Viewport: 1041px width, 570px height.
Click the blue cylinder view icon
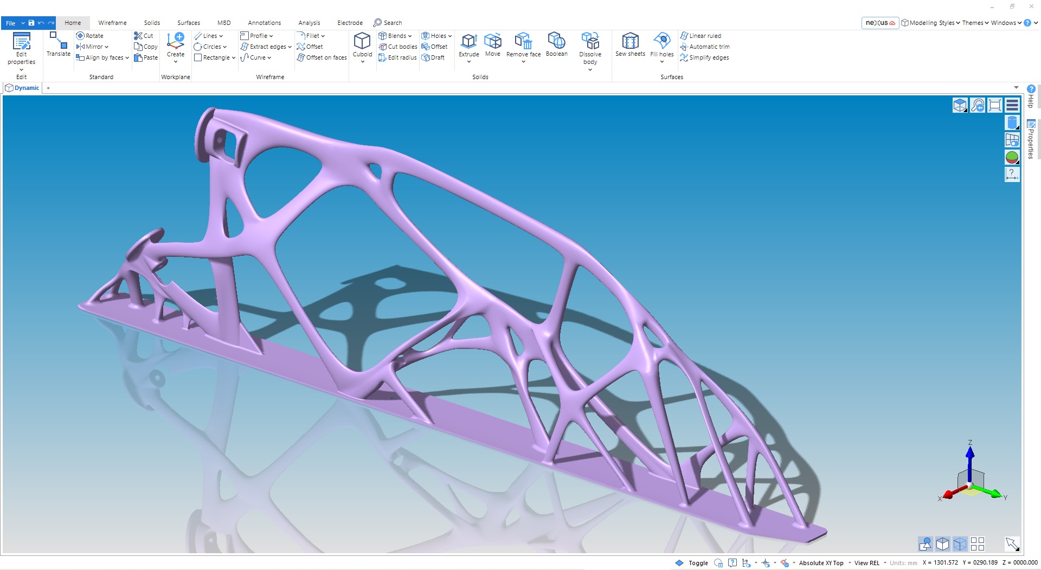(x=1012, y=122)
